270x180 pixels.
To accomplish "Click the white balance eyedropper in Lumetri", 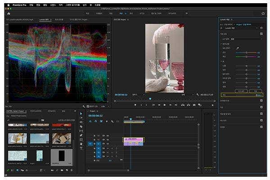I will [x=238, y=48].
